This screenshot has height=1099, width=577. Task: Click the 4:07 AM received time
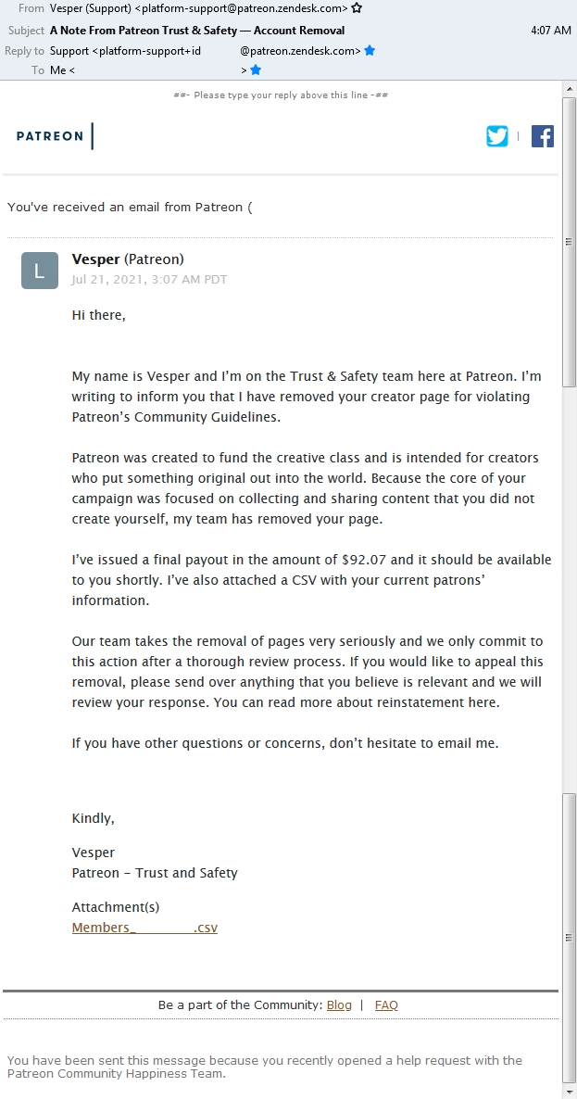(x=550, y=31)
